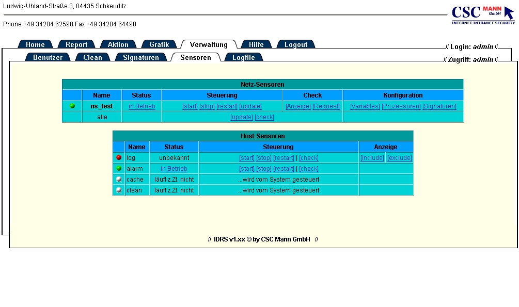Screen dimensions: 519x307
Task: Open the Report tab
Action: pyautogui.click(x=76, y=44)
